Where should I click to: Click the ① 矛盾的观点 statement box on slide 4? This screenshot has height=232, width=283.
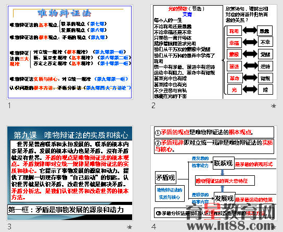click(x=214, y=133)
